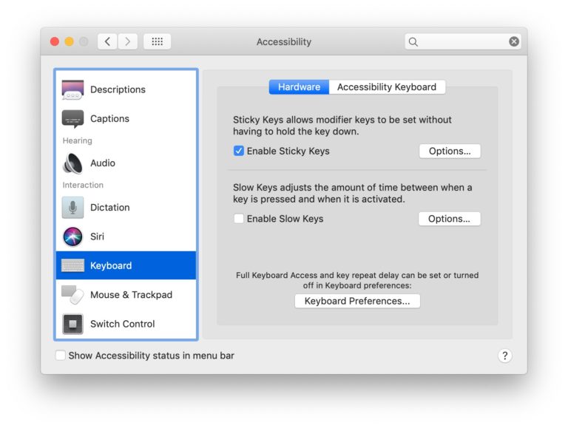The width and height of the screenshot is (568, 428).
Task: Choose Audio under Hearing
Action: 126,163
